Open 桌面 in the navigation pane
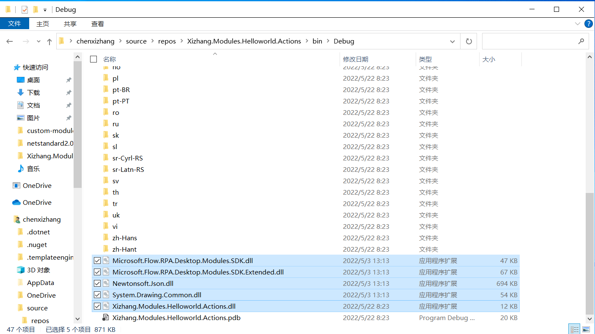 [33, 80]
